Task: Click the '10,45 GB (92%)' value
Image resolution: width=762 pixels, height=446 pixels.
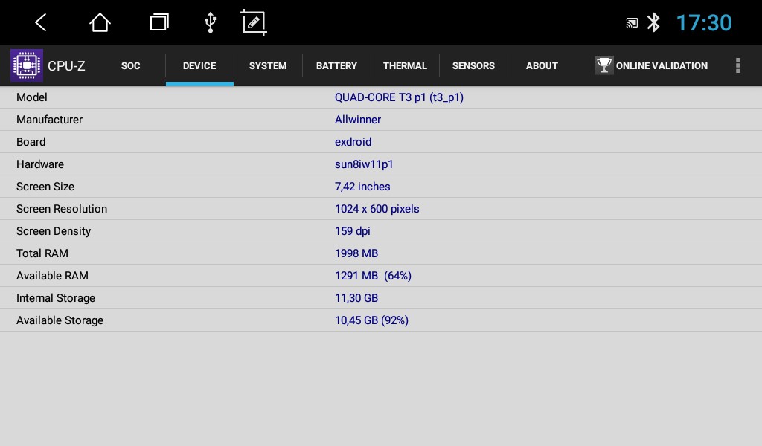Action: 372,320
